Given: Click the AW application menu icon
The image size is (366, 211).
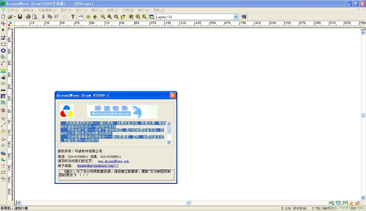Looking at the screenshot, I should point(3,10).
